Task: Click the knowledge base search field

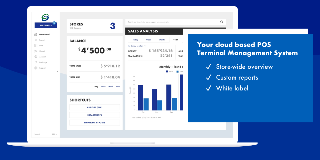Action: pos(173,22)
